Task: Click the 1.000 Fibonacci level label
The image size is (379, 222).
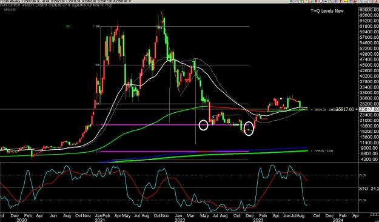Action: [96, 27]
